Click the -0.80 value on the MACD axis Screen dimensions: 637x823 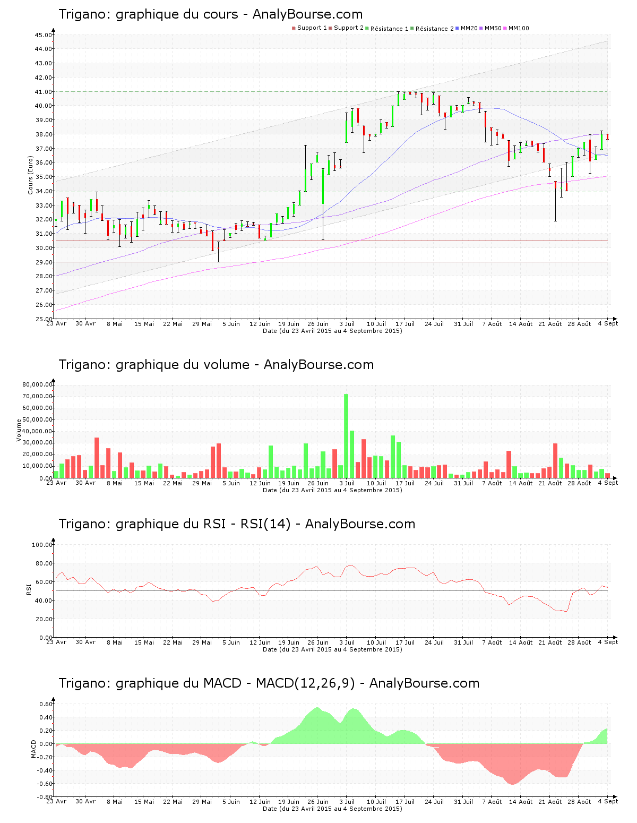[45, 798]
